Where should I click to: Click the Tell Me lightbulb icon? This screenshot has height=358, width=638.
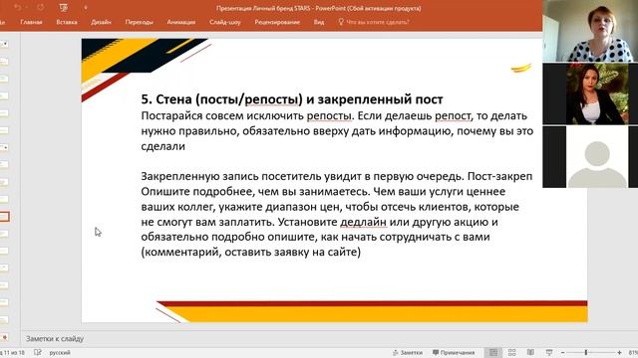(341, 22)
